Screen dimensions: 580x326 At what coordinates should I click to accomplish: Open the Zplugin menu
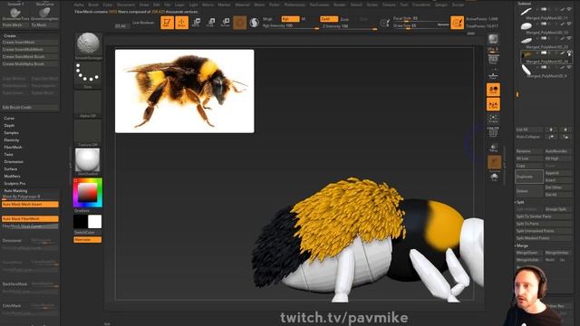point(441,5)
